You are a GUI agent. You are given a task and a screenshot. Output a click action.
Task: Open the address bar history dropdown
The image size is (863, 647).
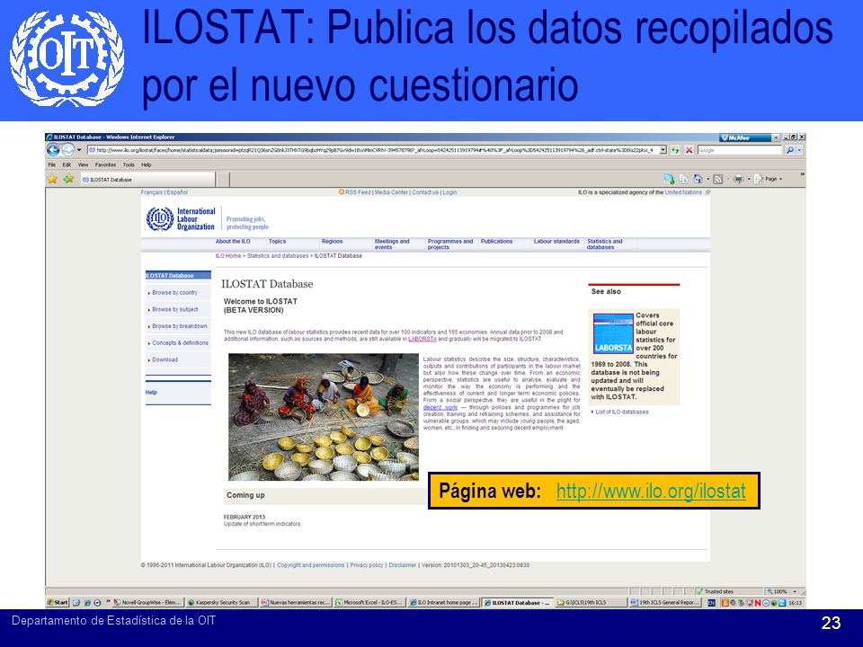tap(663, 150)
